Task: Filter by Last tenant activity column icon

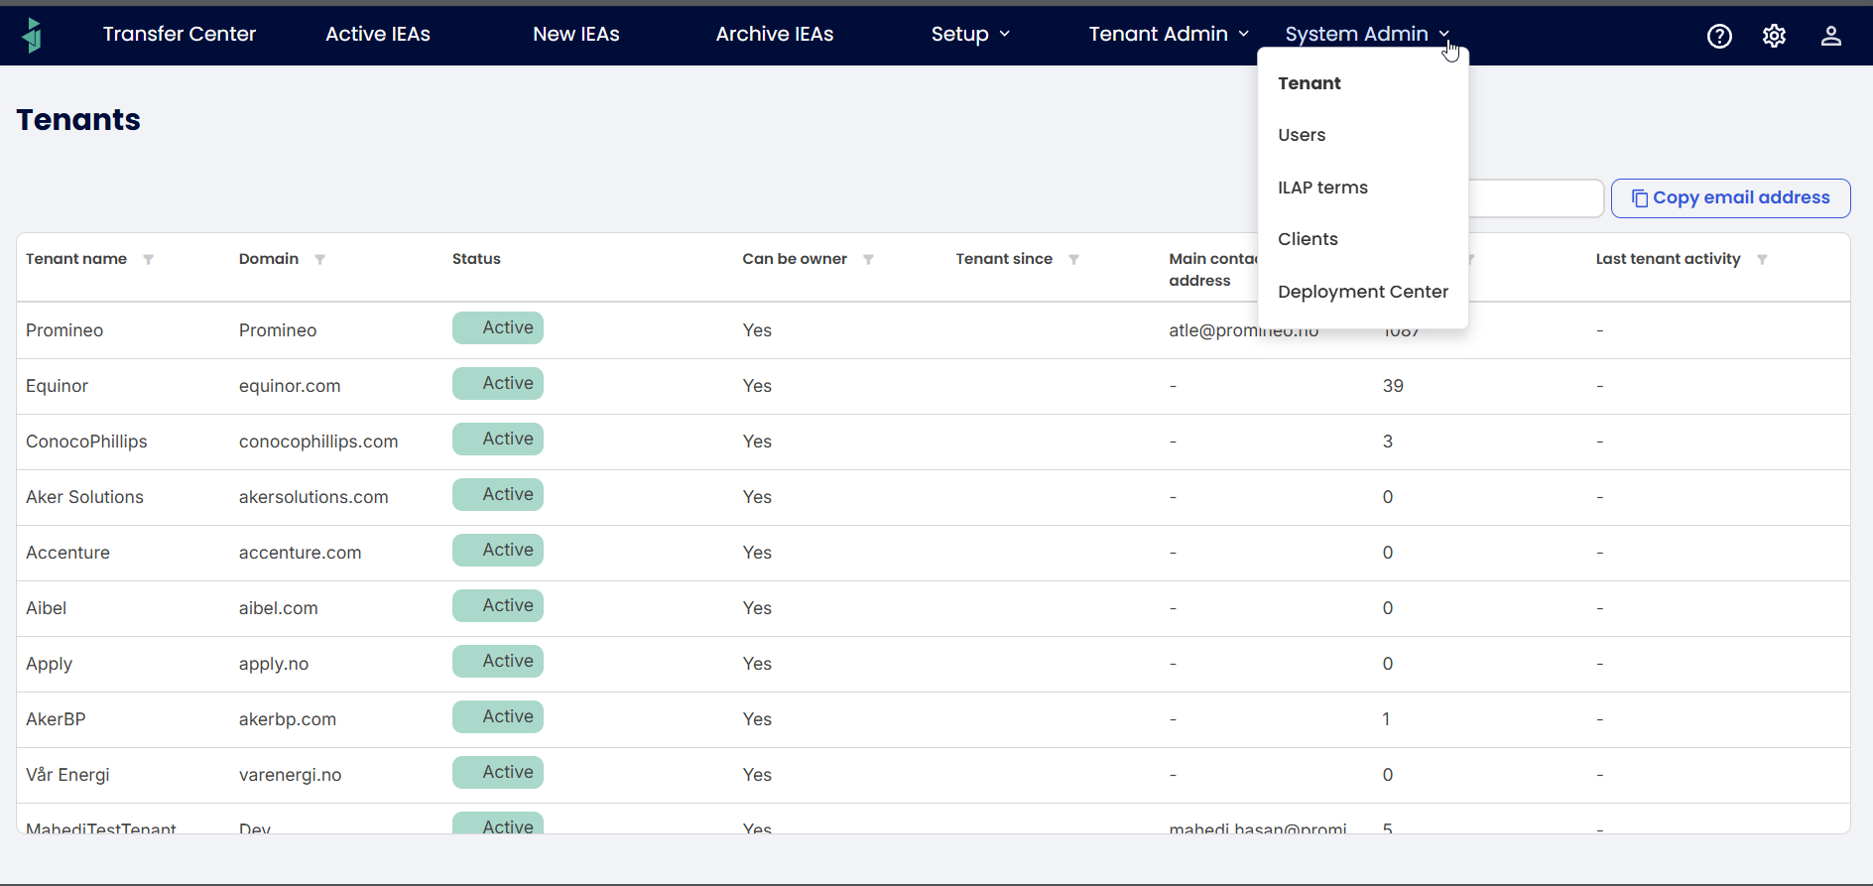Action: point(1762,259)
